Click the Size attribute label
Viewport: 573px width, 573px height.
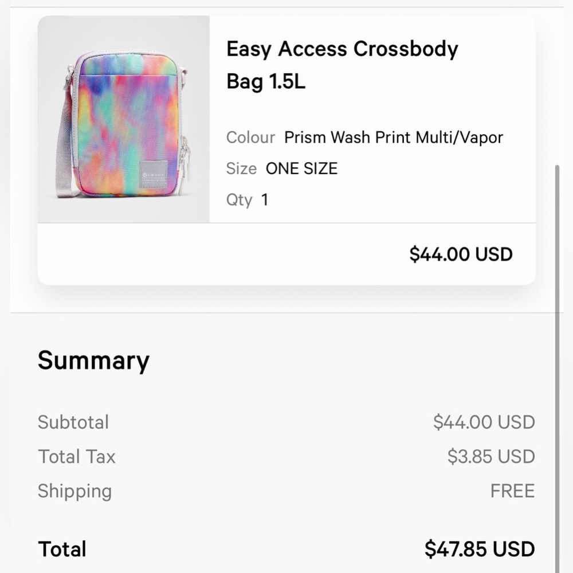pos(241,168)
